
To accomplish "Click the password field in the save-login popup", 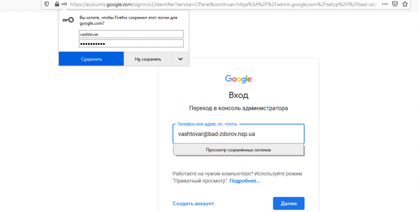I will [131, 44].
